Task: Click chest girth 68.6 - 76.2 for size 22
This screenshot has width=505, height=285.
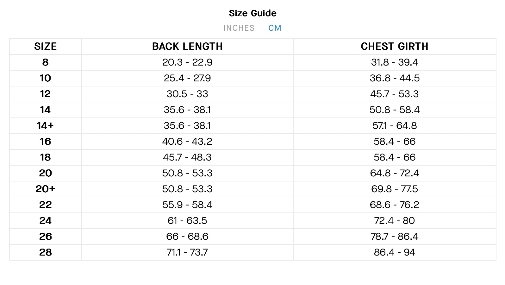Action: [x=394, y=205]
